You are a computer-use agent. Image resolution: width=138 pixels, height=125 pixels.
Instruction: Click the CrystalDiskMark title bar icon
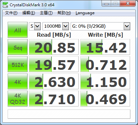coord(5,5)
